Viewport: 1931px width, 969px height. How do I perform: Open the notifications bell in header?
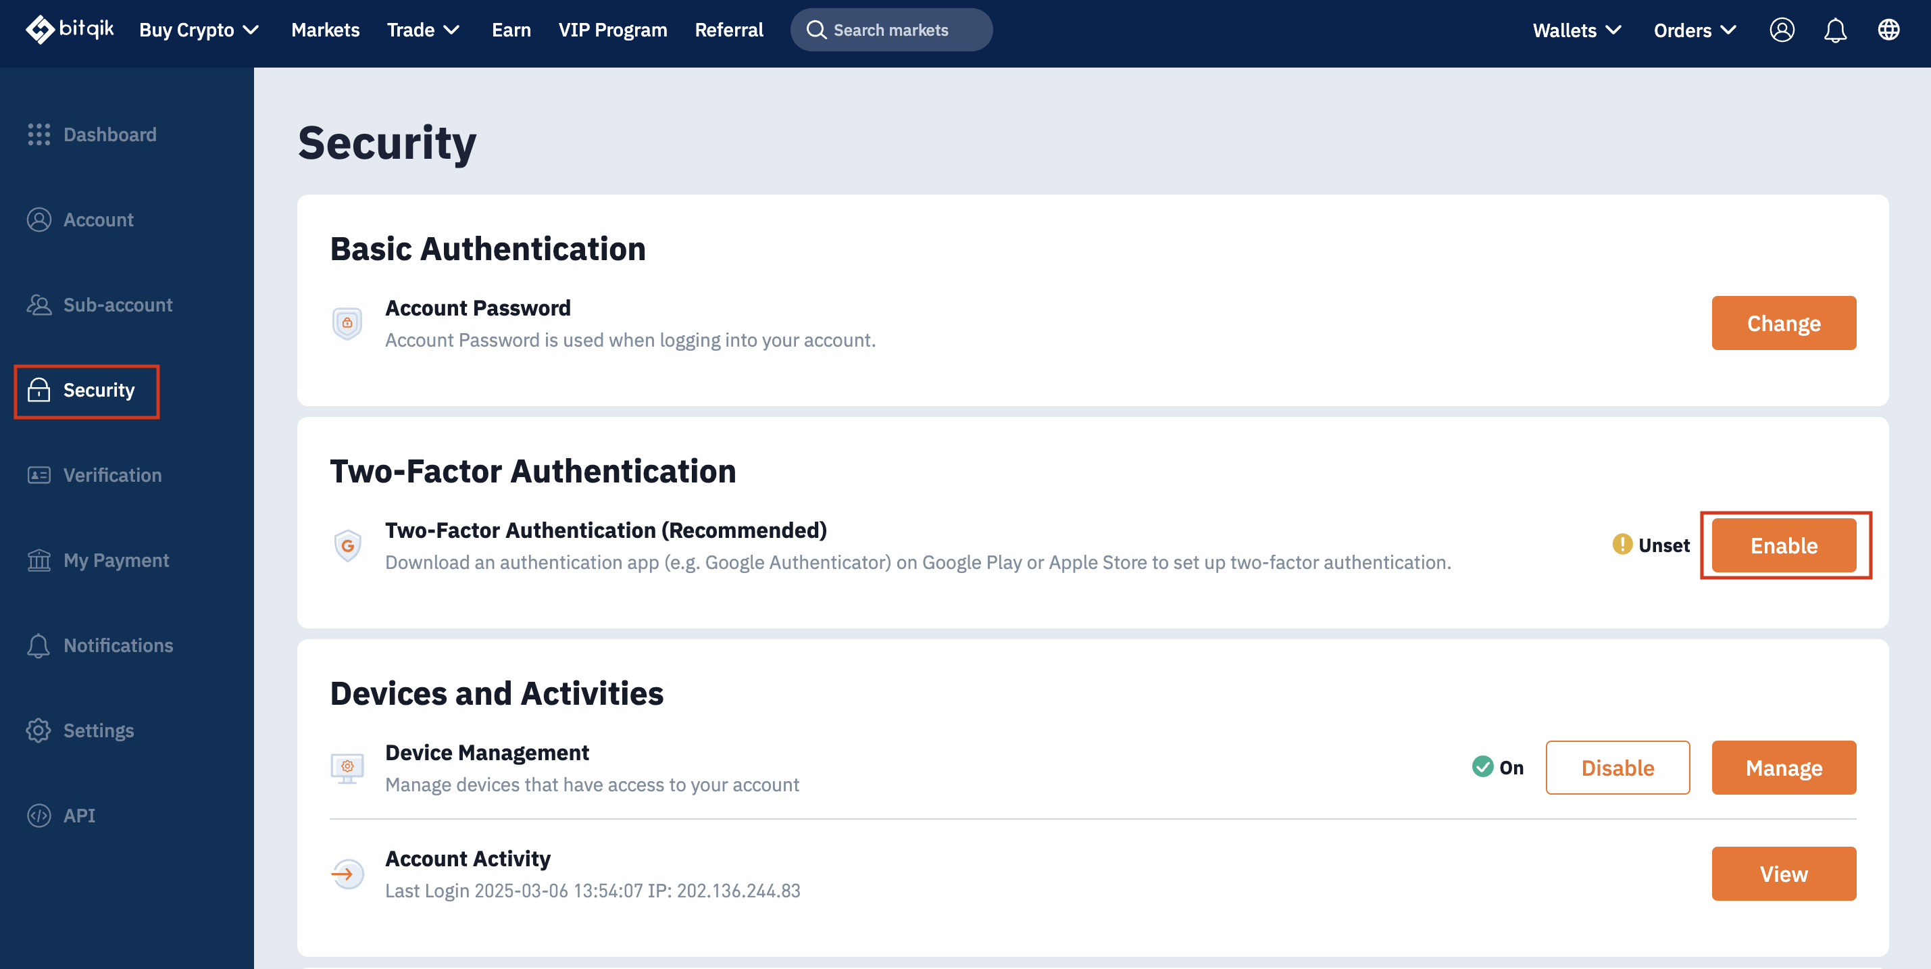(x=1835, y=30)
